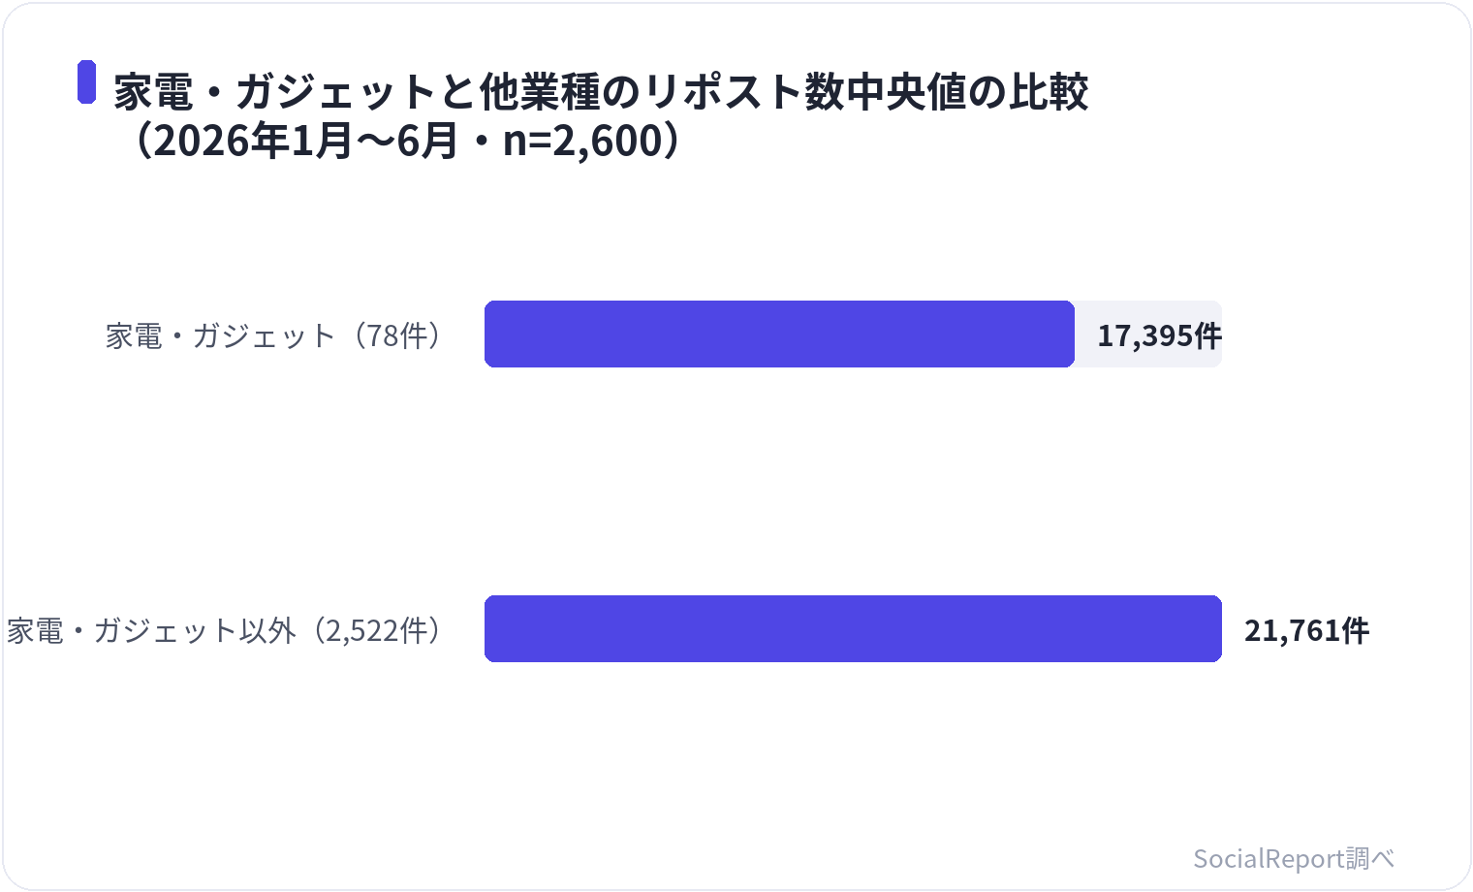This screenshot has height=892, width=1473.
Task: Open the SocialReport調べ source credit
Action: pyautogui.click(x=1294, y=858)
